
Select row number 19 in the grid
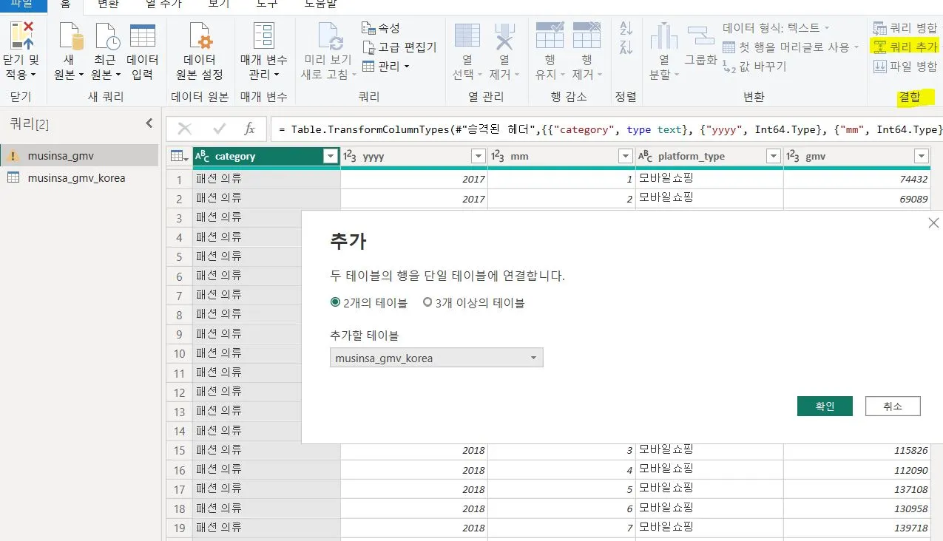click(179, 528)
